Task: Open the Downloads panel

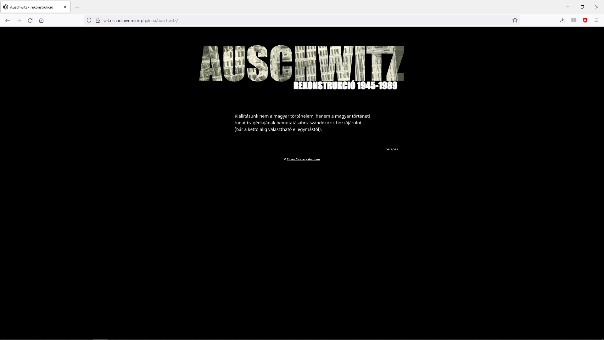Action: 562,20
